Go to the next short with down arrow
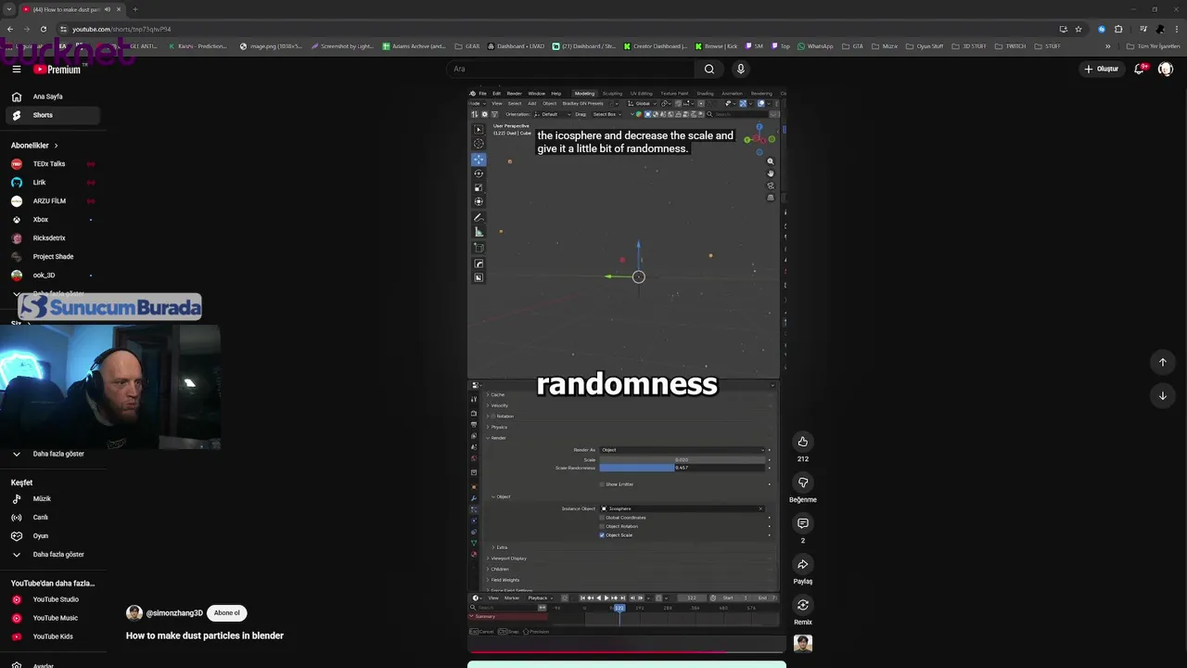1187x668 pixels. tap(1162, 396)
